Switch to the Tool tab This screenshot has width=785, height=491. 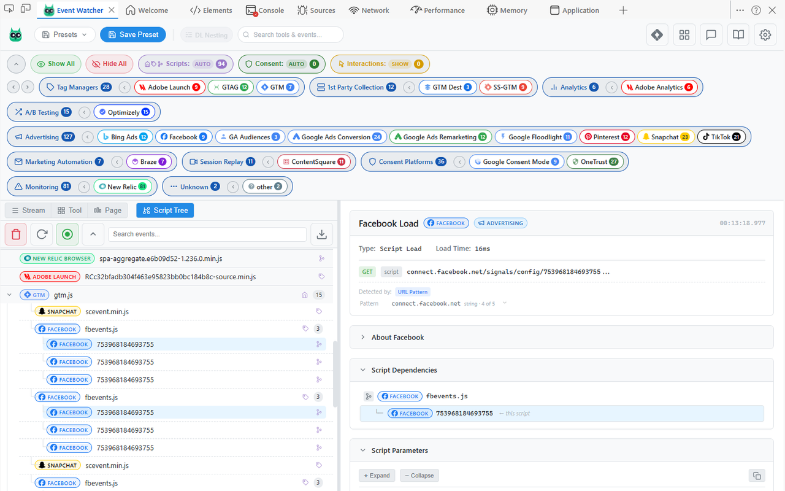(x=69, y=210)
